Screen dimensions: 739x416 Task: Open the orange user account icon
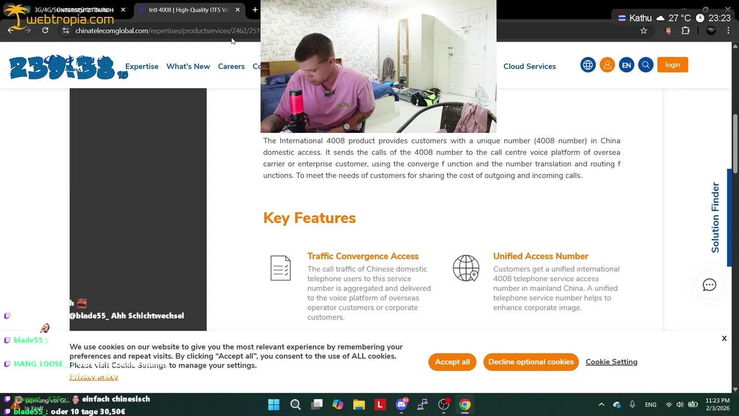(x=607, y=65)
